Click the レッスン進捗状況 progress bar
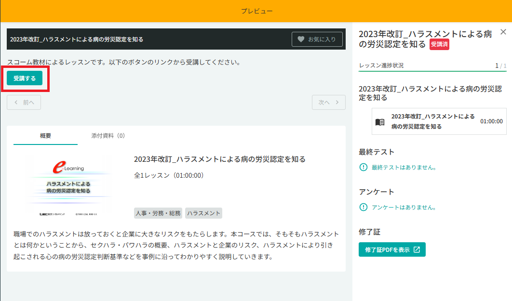Viewport: 512px width, 301px height. [x=432, y=71]
